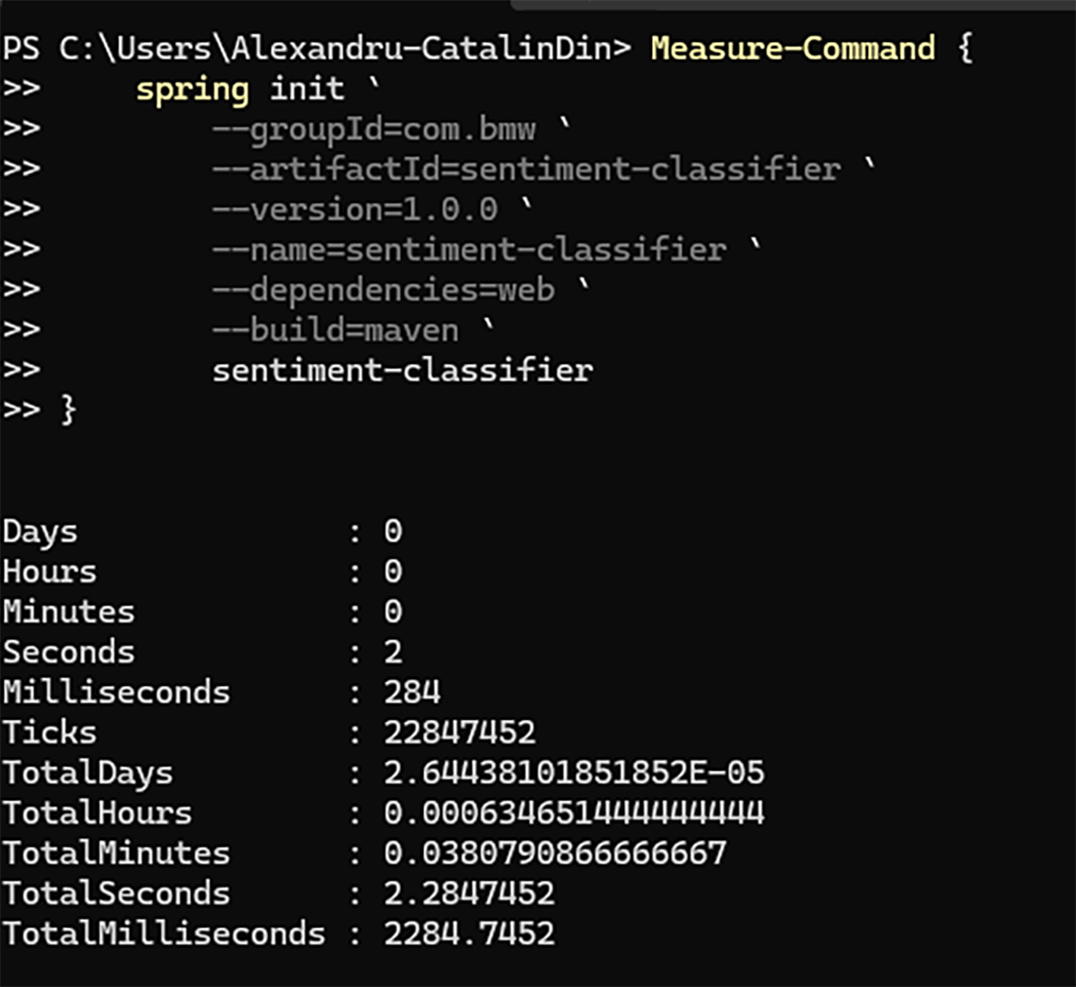This screenshot has width=1076, height=987.
Task: Click the --artifactId=sentiment-classifier argument
Action: pyautogui.click(x=526, y=169)
